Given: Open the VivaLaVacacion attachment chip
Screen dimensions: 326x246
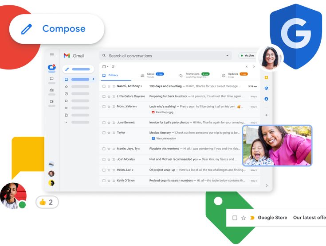Looking at the screenshot, I should [x=164, y=138].
